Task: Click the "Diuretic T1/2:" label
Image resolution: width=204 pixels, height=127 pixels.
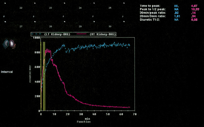Action: [150, 20]
